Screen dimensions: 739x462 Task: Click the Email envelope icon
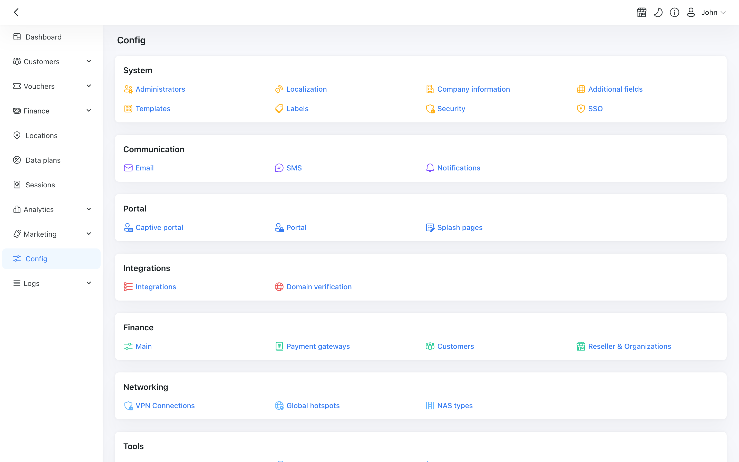pos(128,168)
